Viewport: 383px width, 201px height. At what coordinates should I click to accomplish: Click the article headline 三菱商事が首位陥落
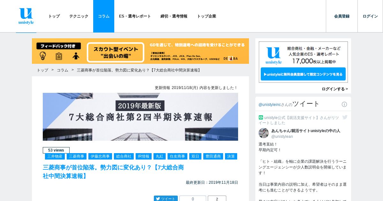click(113, 172)
